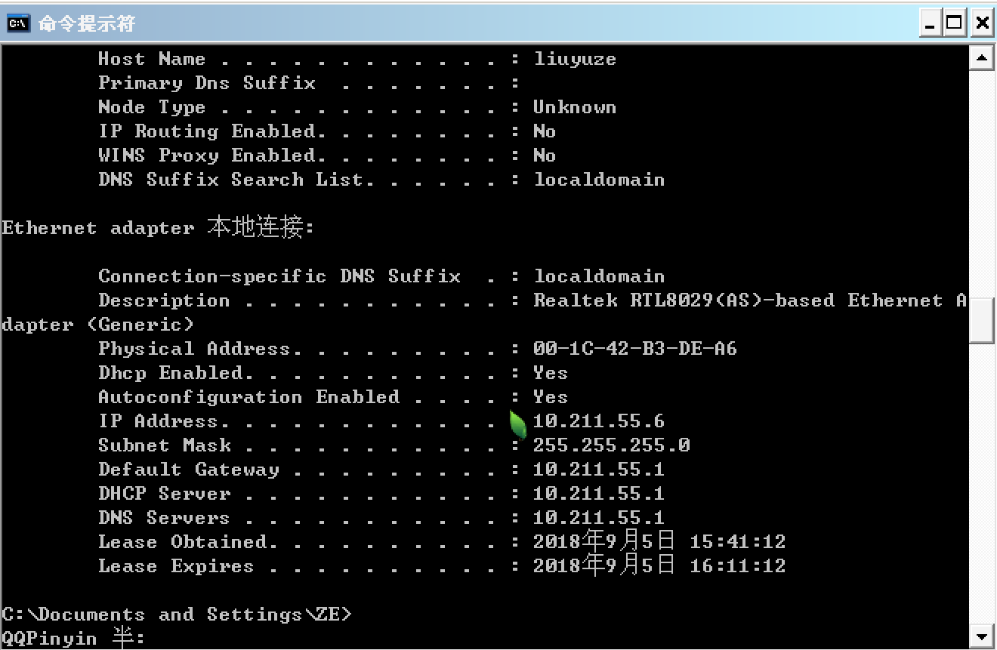The image size is (997, 650).
Task: Click the green leaf icon beside IP Address
Action: click(x=518, y=424)
